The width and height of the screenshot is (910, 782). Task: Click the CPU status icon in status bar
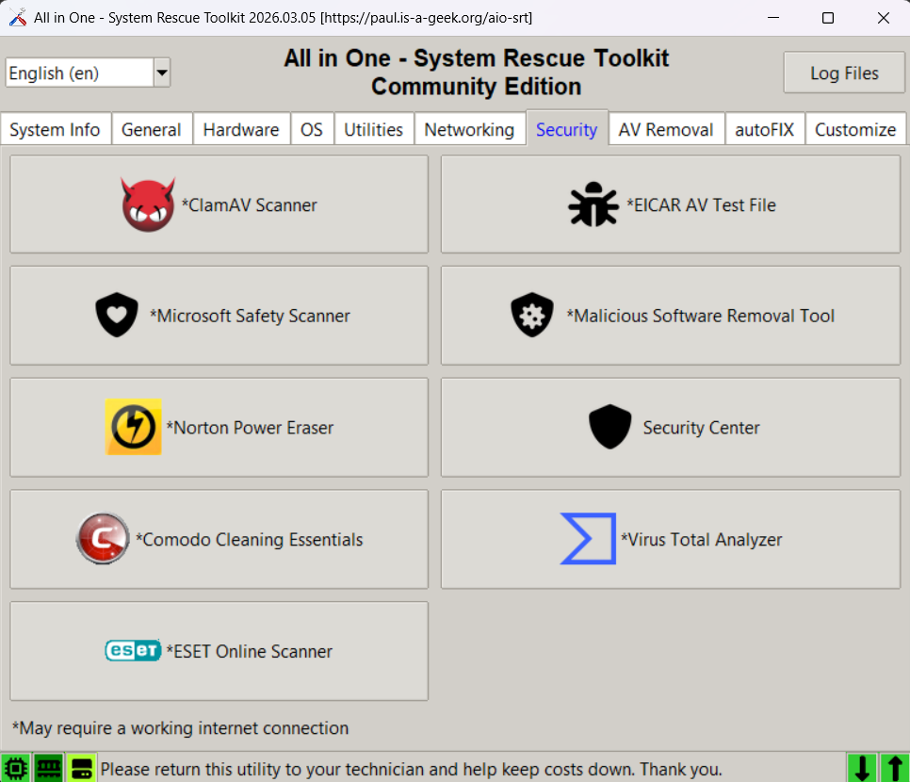[x=15, y=768]
